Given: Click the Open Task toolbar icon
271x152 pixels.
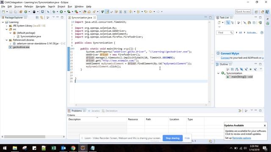Looking at the screenshot, I should click(89, 12).
